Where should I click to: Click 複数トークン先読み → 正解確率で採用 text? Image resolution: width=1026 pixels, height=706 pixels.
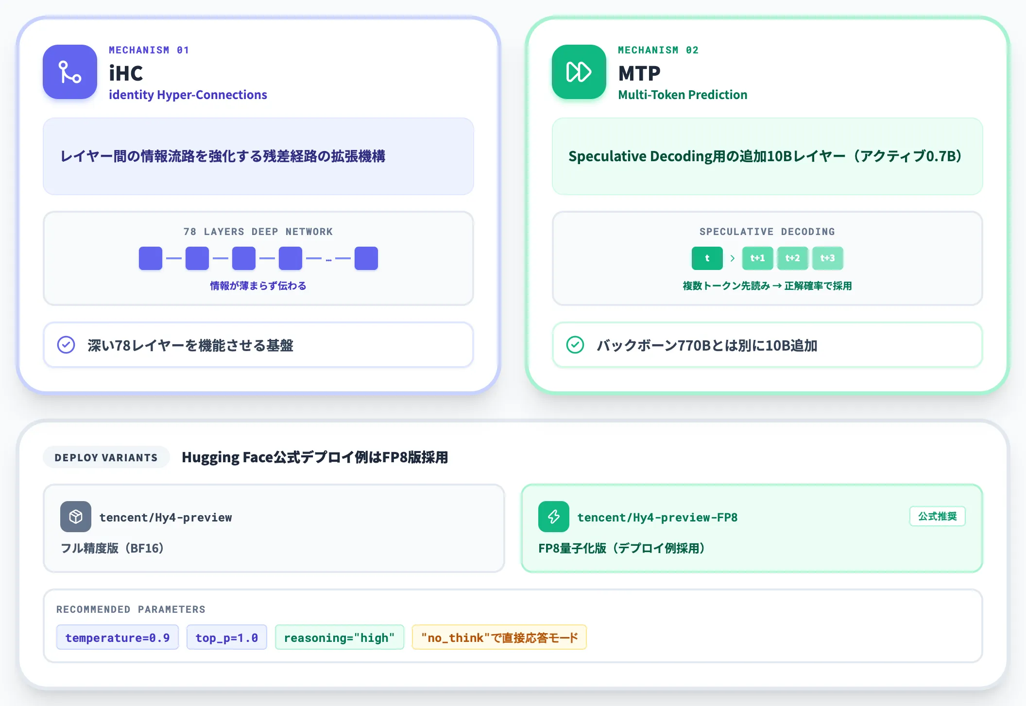(767, 286)
